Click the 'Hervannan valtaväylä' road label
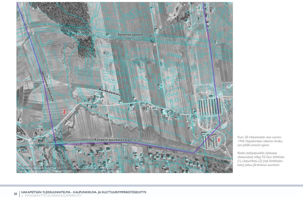The image size is (303, 198). click(x=48, y=86)
